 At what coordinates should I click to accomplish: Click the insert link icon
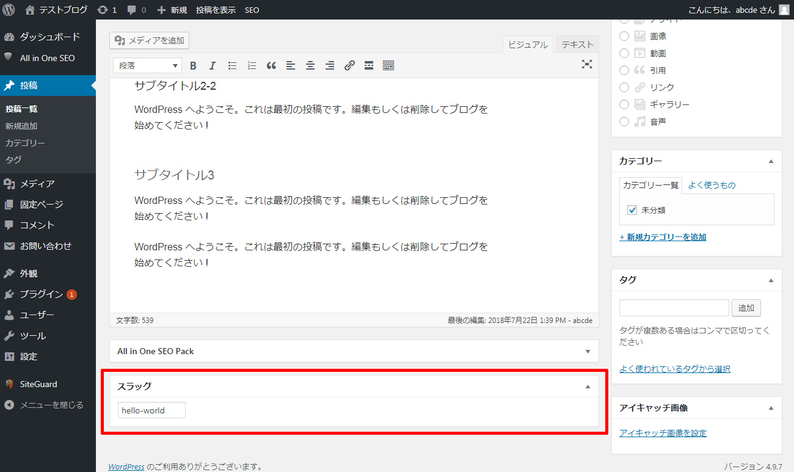click(x=349, y=66)
